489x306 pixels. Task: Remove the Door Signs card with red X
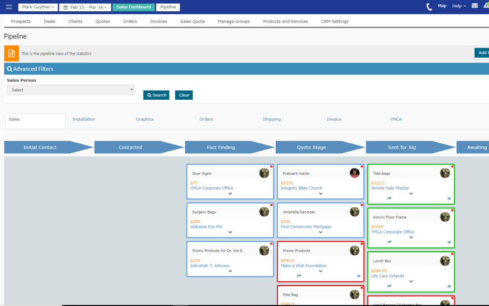click(271, 167)
